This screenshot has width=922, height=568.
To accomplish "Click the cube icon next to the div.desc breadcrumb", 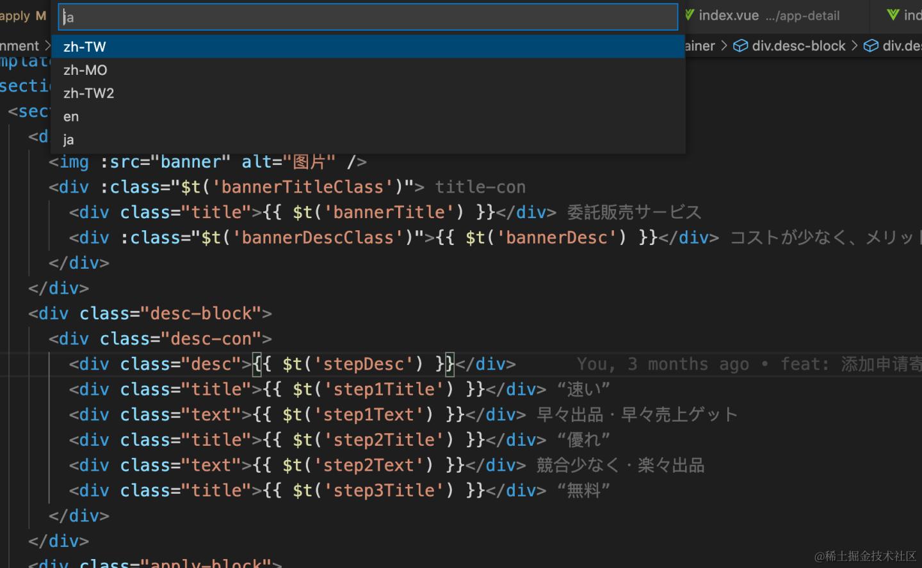I will tap(871, 45).
